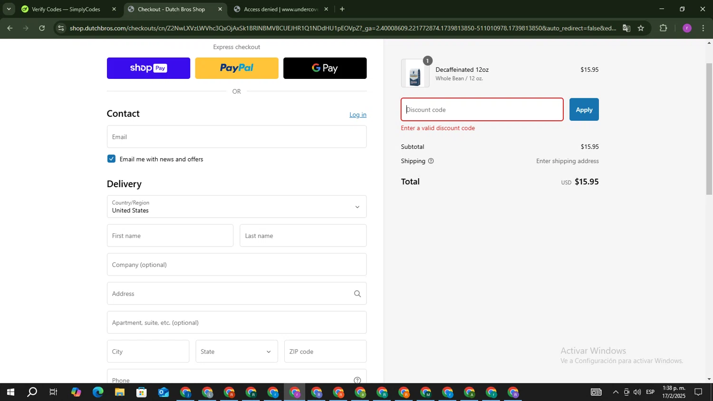Click the Company (optional) field
The width and height of the screenshot is (713, 401).
click(237, 265)
